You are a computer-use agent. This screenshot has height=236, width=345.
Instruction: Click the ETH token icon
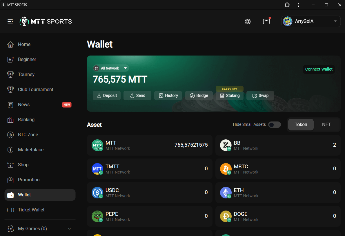226,193
